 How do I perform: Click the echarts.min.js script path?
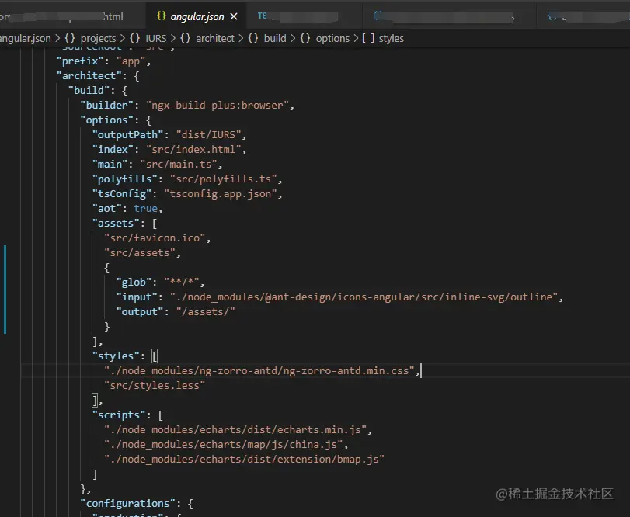click(235, 430)
